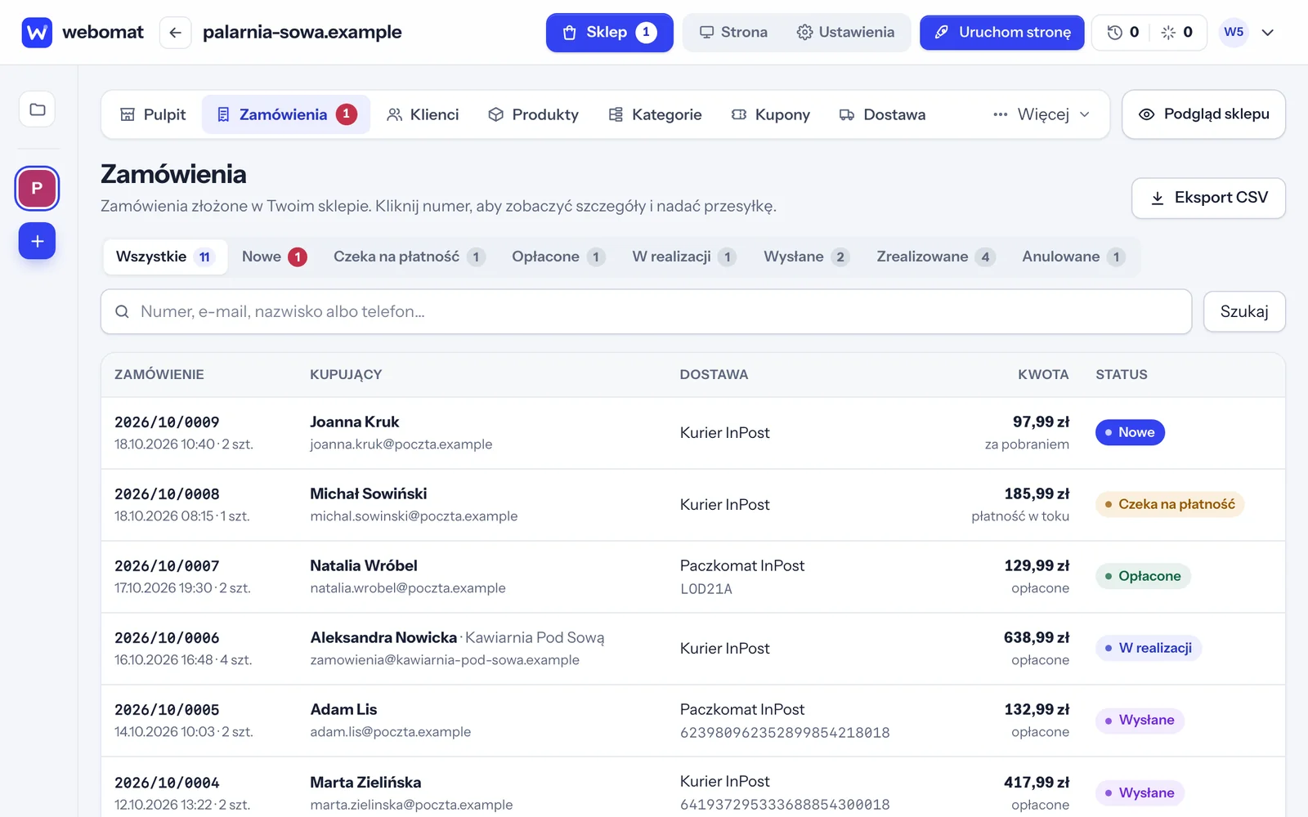
Task: Export orders with Eksport CSV
Action: pyautogui.click(x=1208, y=198)
